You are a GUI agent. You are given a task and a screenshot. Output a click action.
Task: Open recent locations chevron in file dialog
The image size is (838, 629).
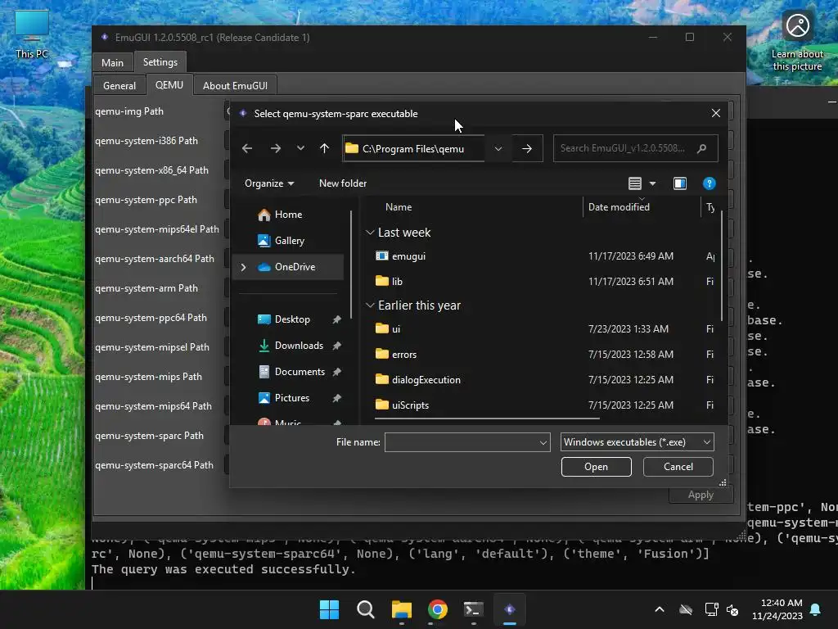pyautogui.click(x=300, y=148)
